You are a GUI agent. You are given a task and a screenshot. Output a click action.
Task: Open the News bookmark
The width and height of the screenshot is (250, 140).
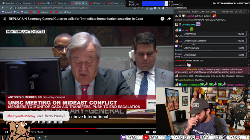click(68, 12)
